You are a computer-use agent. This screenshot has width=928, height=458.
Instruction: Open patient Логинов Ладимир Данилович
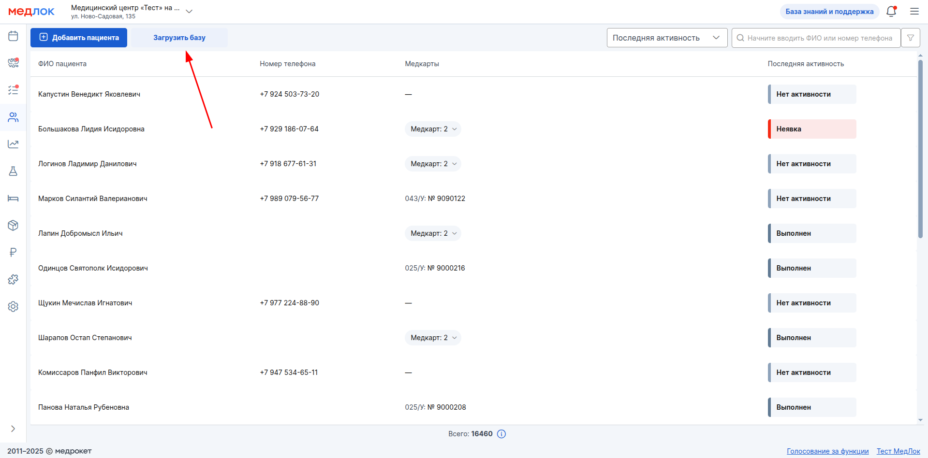88,164
